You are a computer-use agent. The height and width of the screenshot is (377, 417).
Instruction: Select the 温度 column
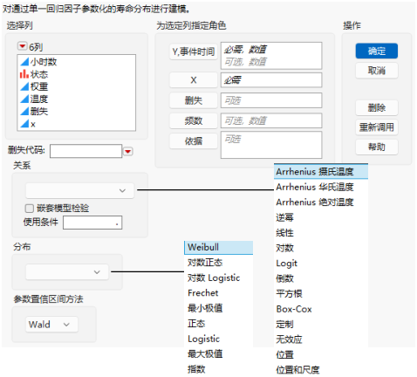coord(39,99)
